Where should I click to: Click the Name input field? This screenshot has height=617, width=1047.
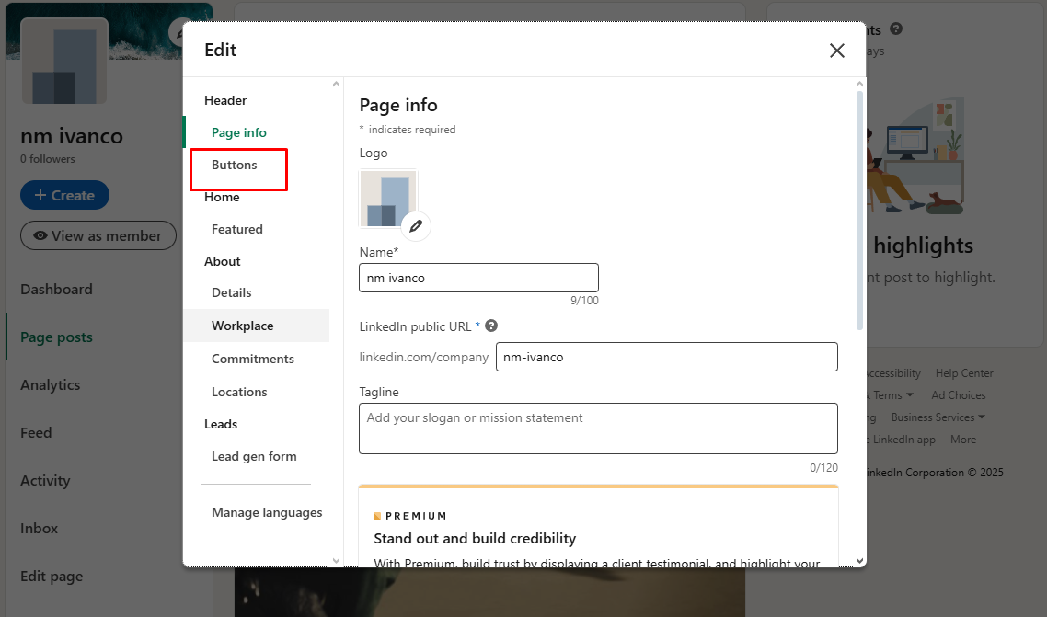(478, 278)
